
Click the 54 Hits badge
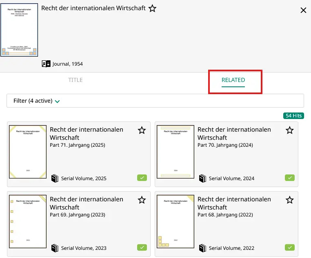point(293,116)
